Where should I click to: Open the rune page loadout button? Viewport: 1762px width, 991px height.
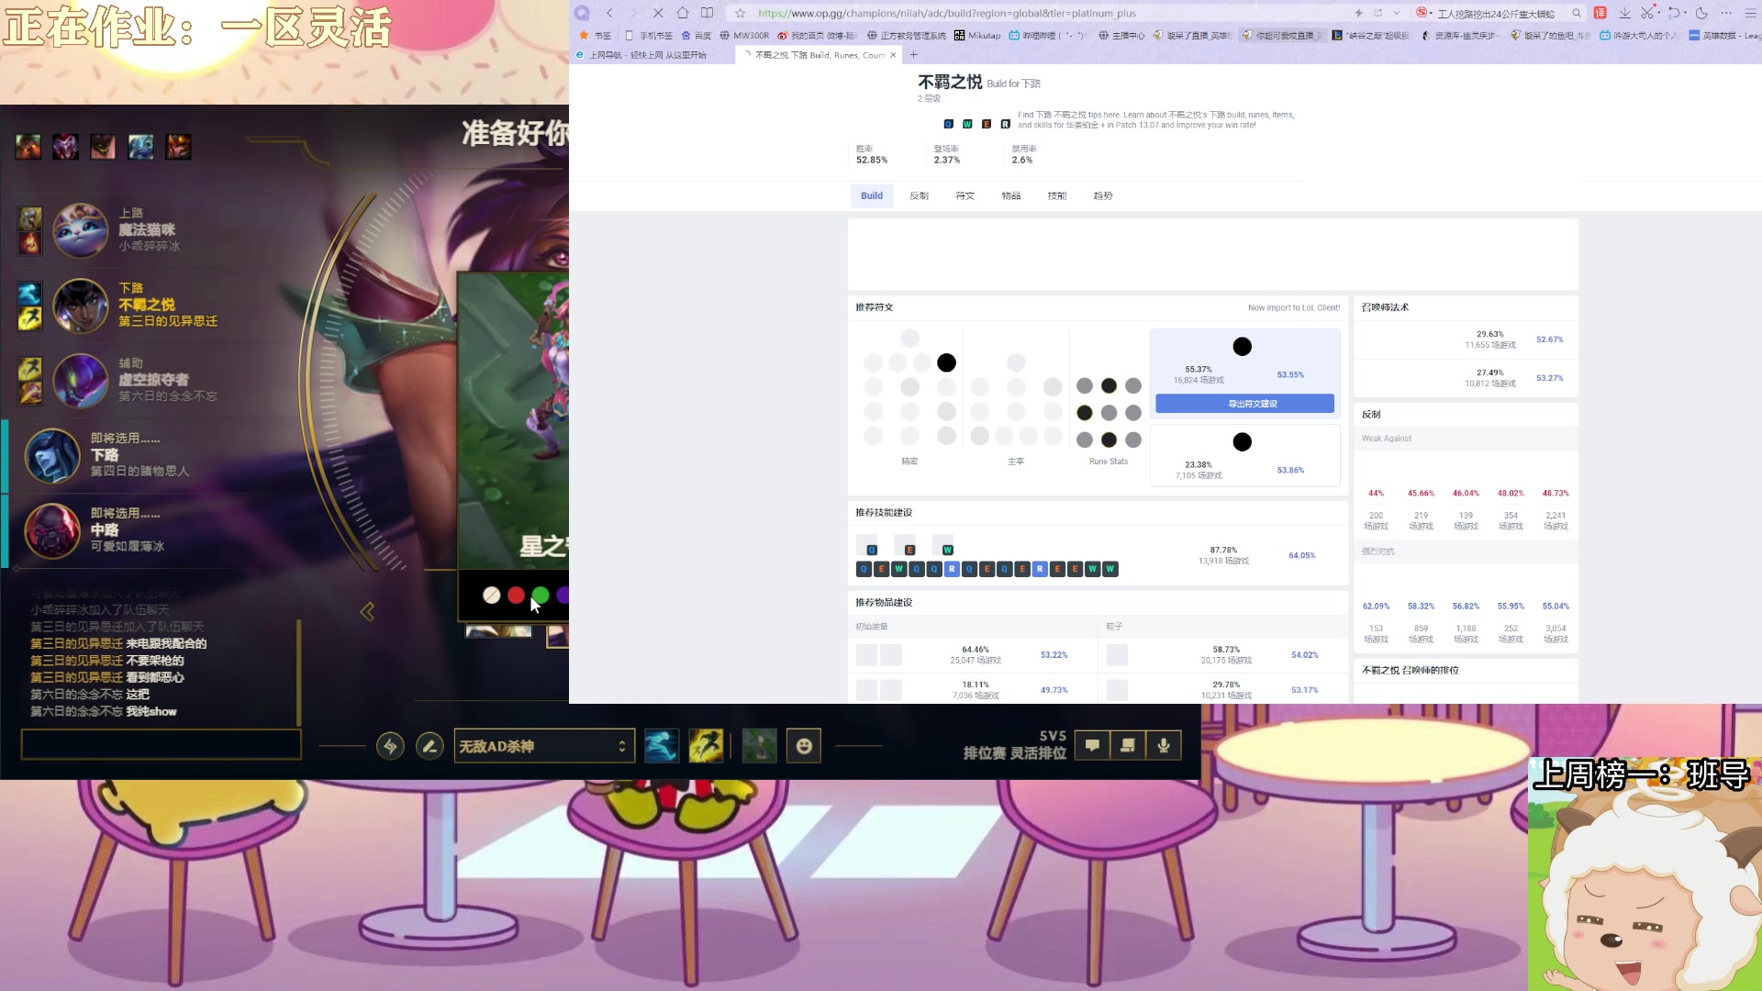click(390, 746)
